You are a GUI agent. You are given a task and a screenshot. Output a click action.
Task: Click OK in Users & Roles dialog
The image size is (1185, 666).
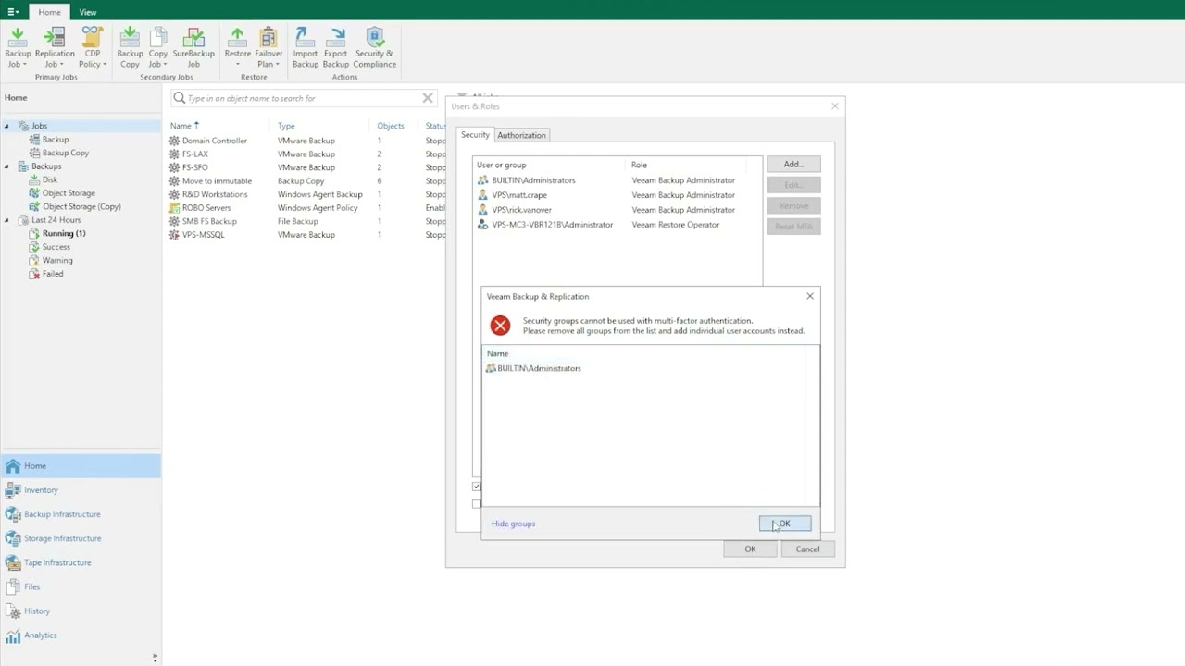750,549
